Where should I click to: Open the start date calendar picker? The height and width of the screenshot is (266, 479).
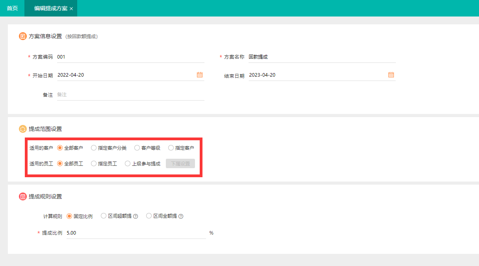tap(200, 75)
